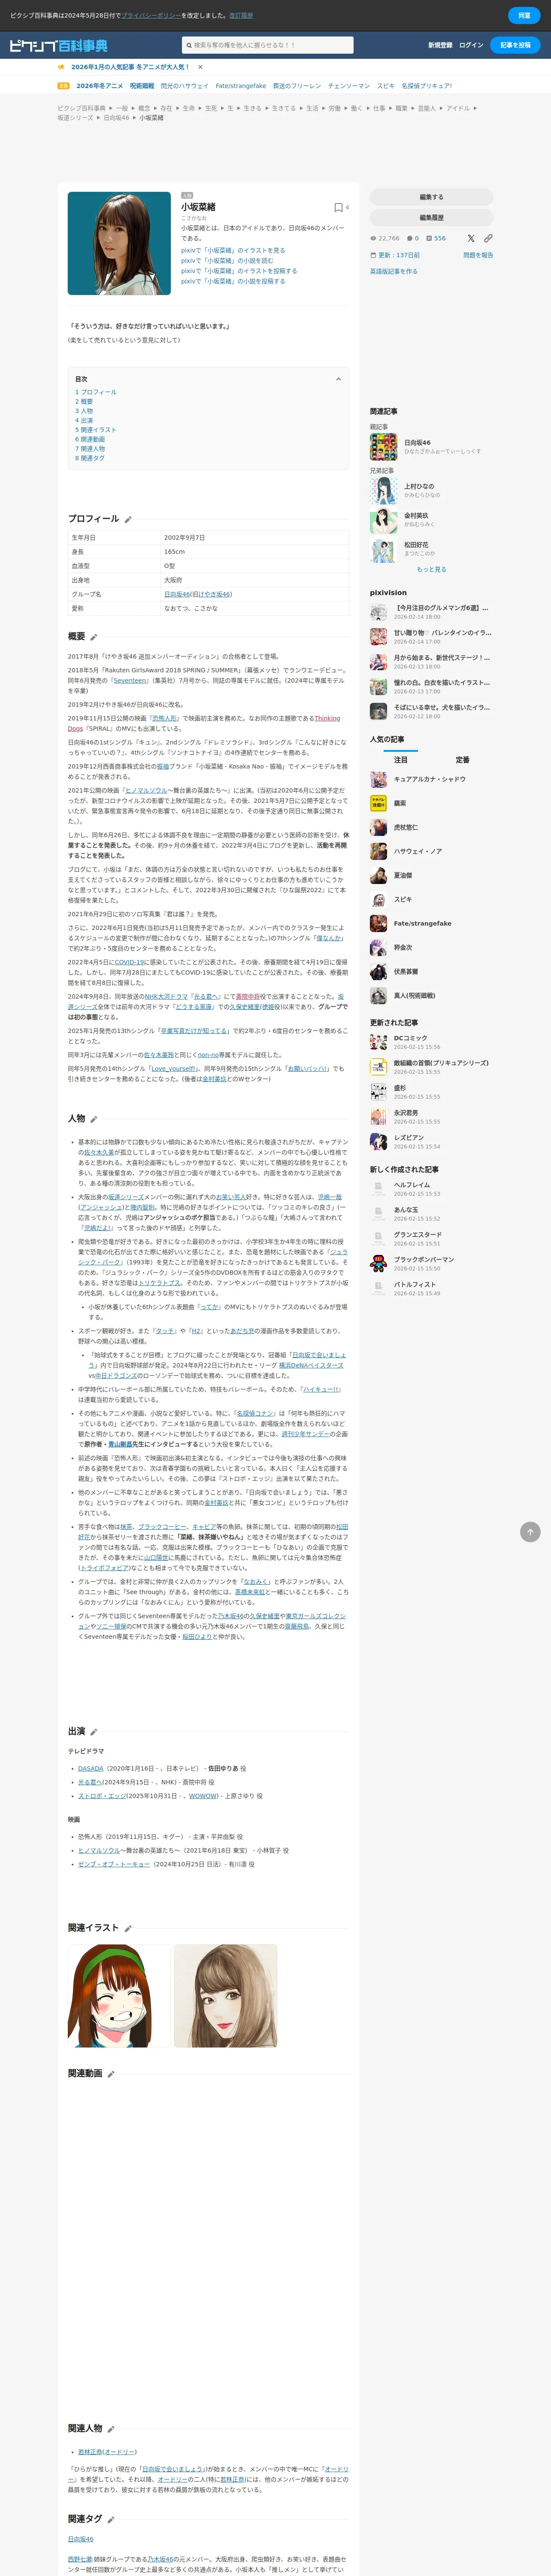Screen dimensions: 551x2576
Task: Click the 記事を投稿 button
Action: [515, 45]
